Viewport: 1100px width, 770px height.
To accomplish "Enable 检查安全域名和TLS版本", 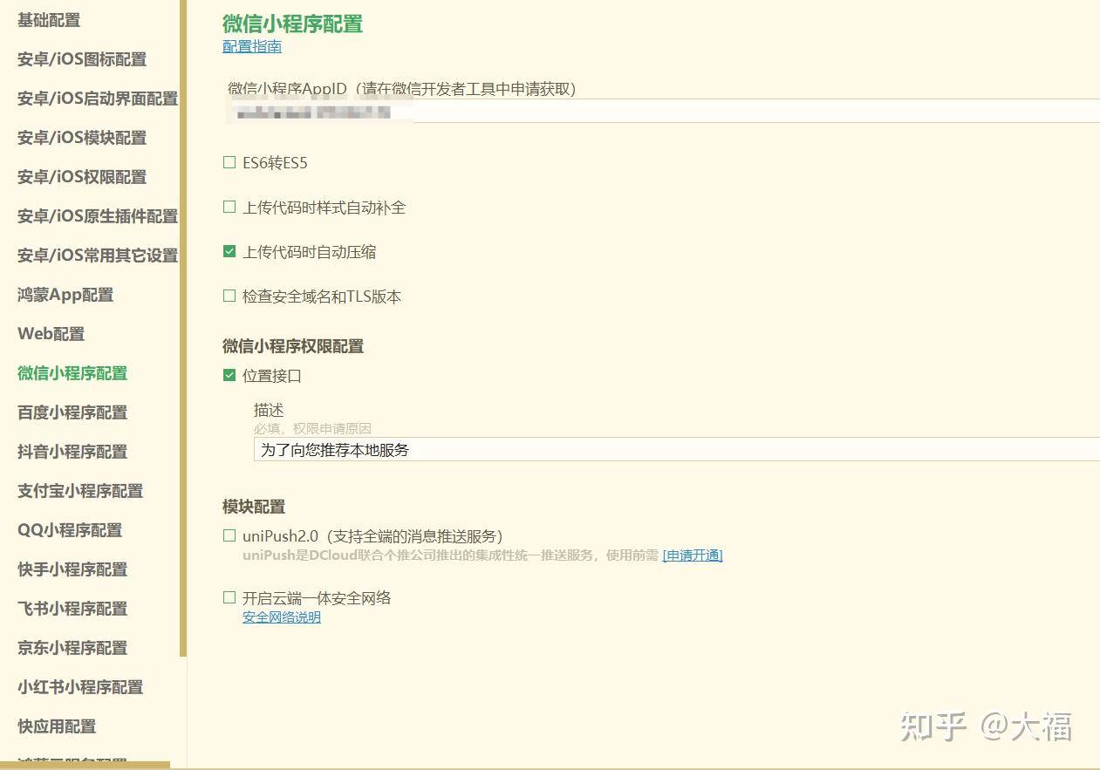I will click(x=229, y=296).
